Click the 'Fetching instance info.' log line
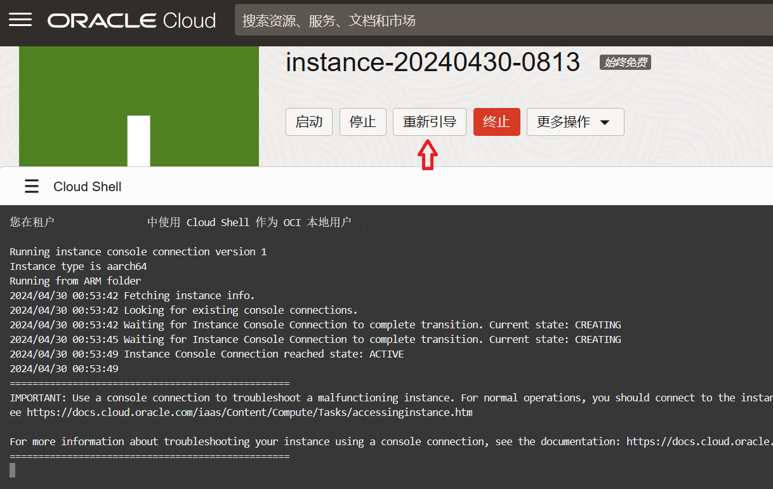Viewport: 773px width, 489px height. [189, 296]
